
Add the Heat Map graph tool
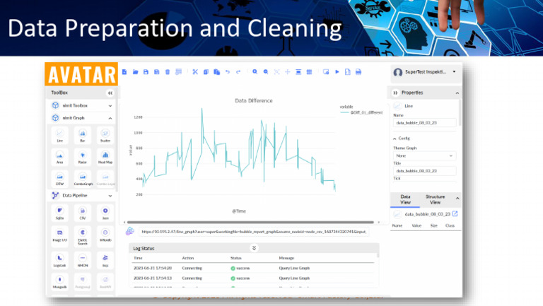[x=105, y=157]
